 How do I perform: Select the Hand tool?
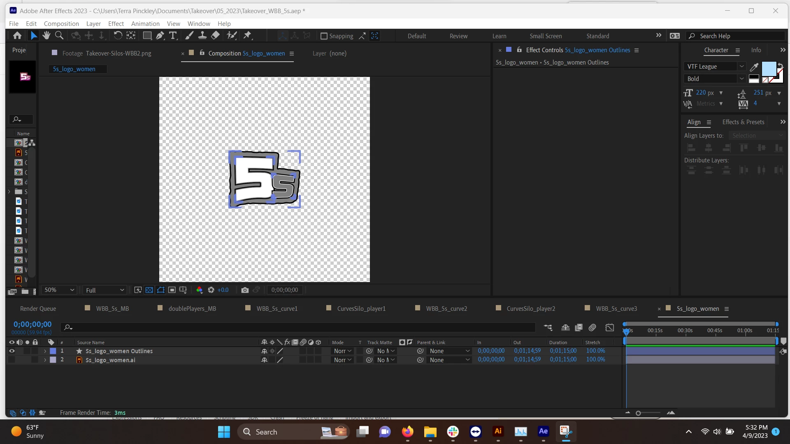[46, 36]
